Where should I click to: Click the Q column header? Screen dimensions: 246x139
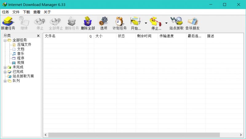pos(91,36)
